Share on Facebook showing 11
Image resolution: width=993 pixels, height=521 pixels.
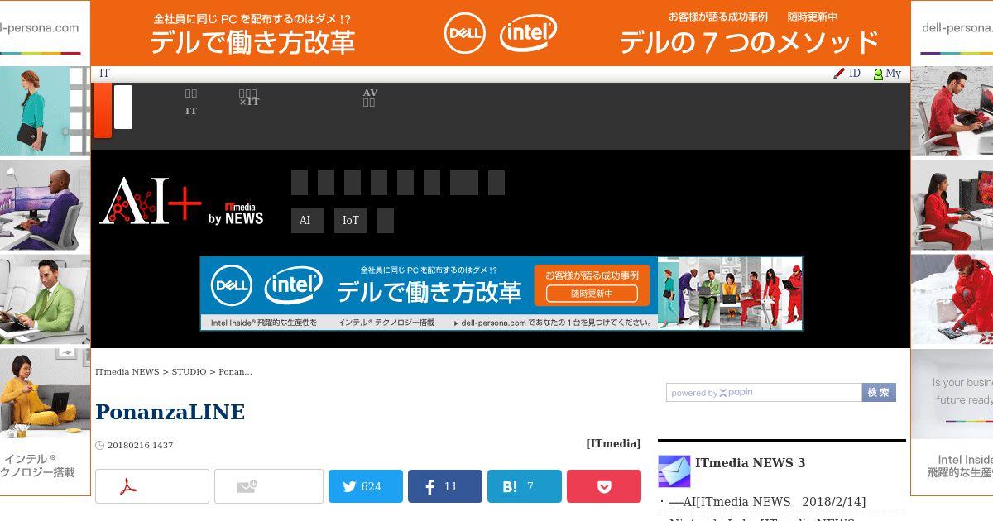[x=445, y=486]
